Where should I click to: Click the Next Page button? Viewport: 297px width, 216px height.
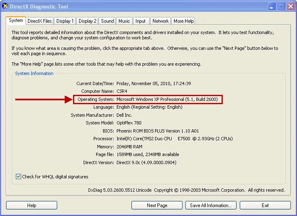pos(157,205)
